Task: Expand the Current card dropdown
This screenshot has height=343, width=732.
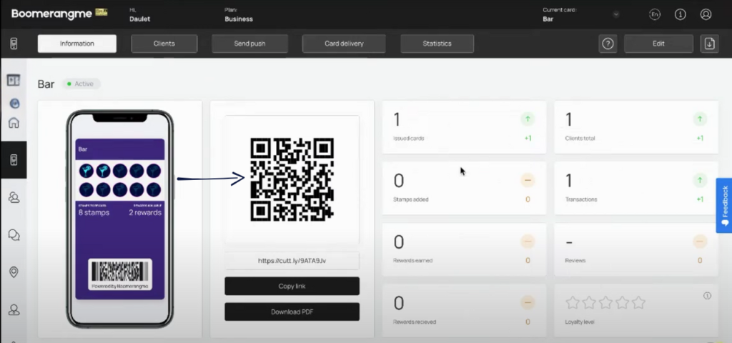Action: click(615, 14)
